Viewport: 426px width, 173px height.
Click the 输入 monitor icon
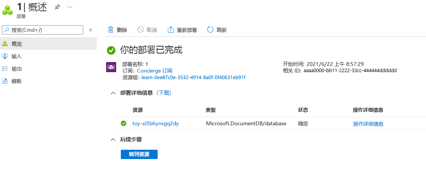(x=5, y=56)
